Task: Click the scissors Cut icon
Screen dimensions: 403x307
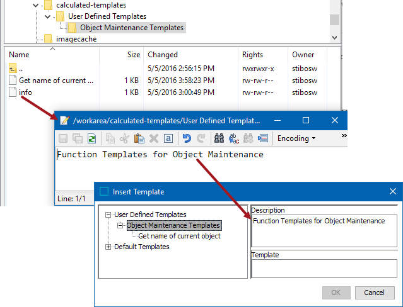Action: [x=124, y=138]
